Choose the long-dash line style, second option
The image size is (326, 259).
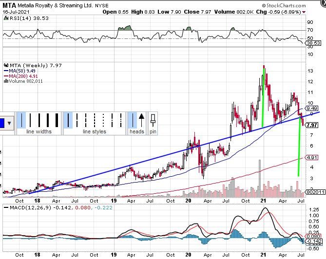(x=77, y=120)
